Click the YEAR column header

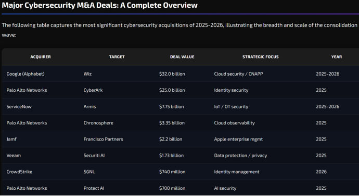point(337,57)
